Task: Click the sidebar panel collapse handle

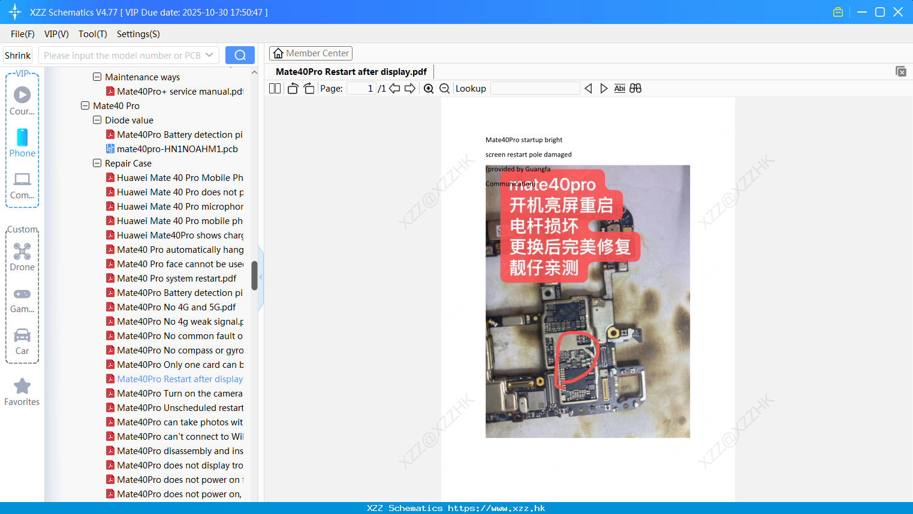Action: coord(261,277)
